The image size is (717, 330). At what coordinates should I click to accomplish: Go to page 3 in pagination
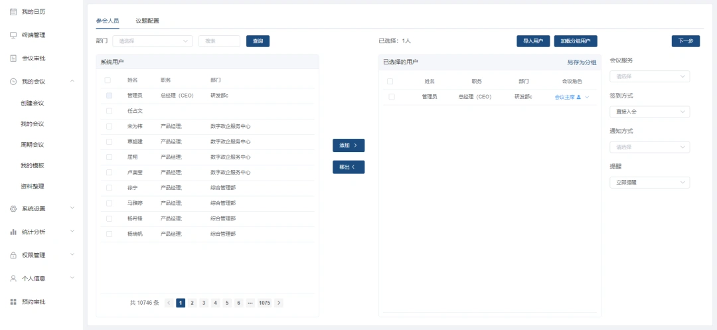pyautogui.click(x=204, y=303)
